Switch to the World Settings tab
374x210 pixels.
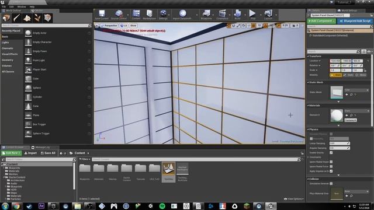click(x=349, y=10)
